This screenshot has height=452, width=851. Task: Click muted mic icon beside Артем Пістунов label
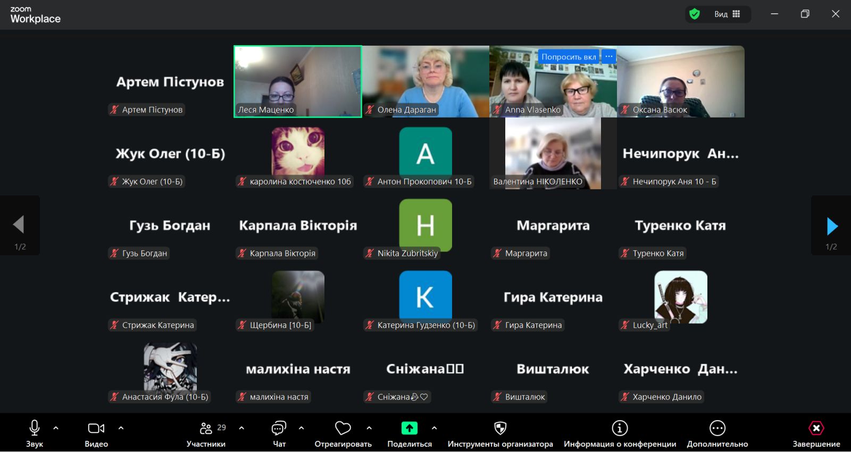[114, 110]
